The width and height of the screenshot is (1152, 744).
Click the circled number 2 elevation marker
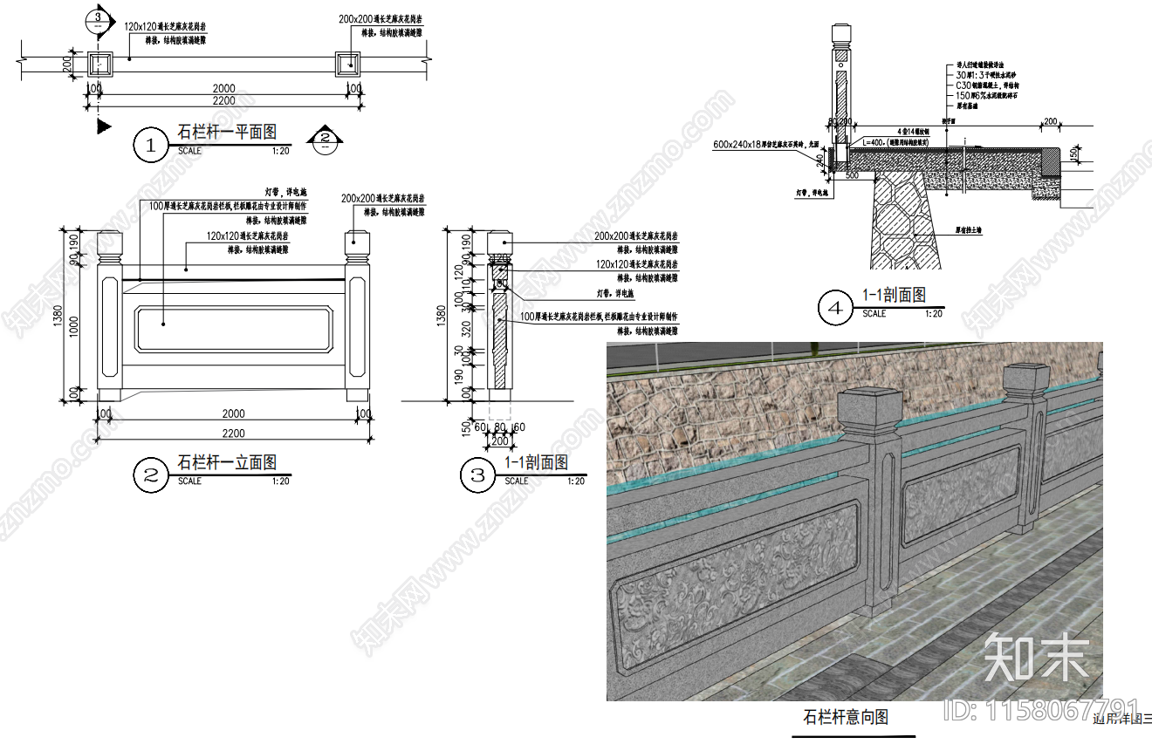pyautogui.click(x=150, y=474)
